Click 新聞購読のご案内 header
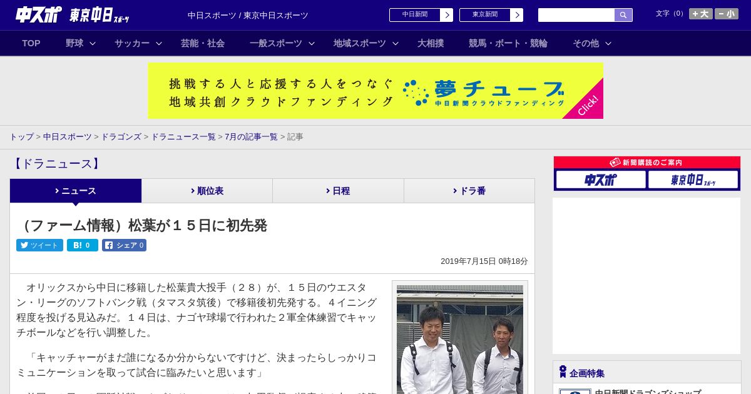Viewport: 751px width, 394px height. 646,162
